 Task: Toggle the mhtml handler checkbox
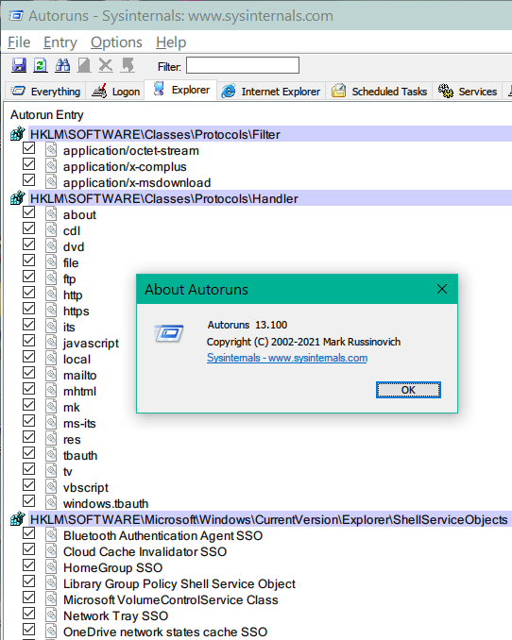click(28, 389)
